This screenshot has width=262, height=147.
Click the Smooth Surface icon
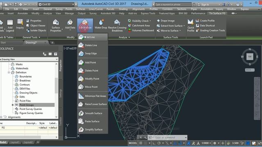(81, 114)
